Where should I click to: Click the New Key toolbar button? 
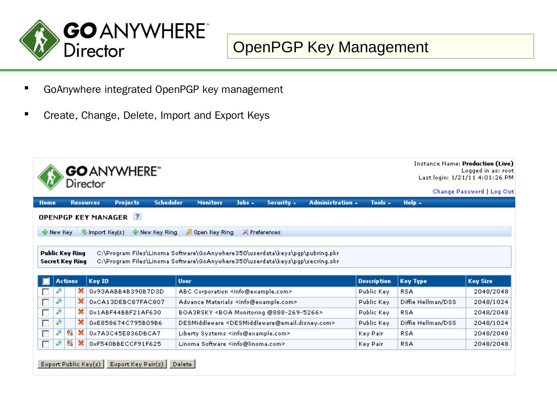[57, 232]
